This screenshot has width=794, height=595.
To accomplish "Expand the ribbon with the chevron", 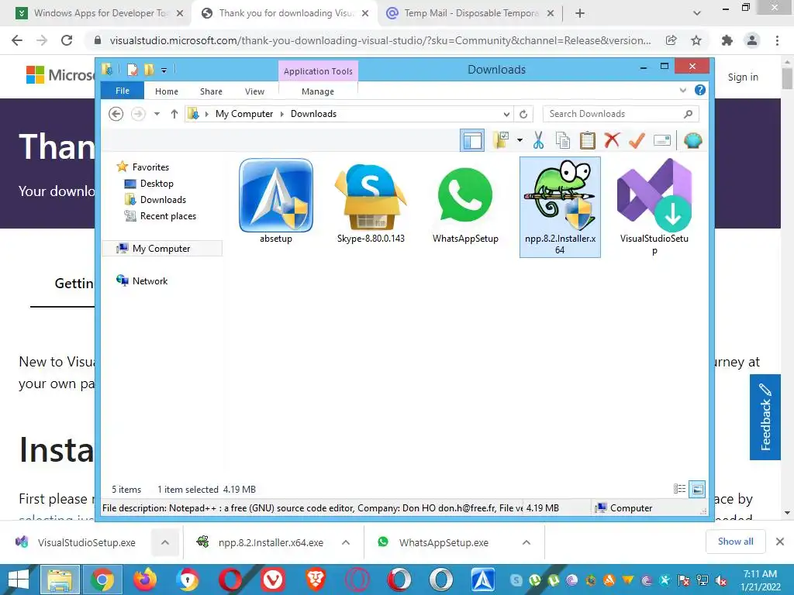I will pyautogui.click(x=682, y=91).
